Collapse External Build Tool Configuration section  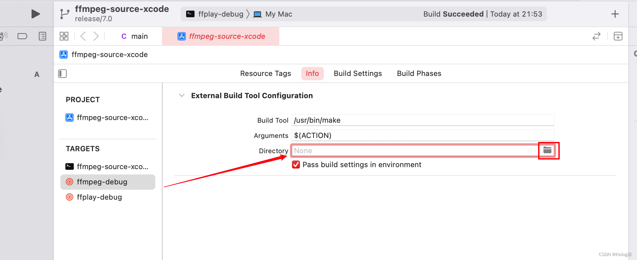click(182, 96)
